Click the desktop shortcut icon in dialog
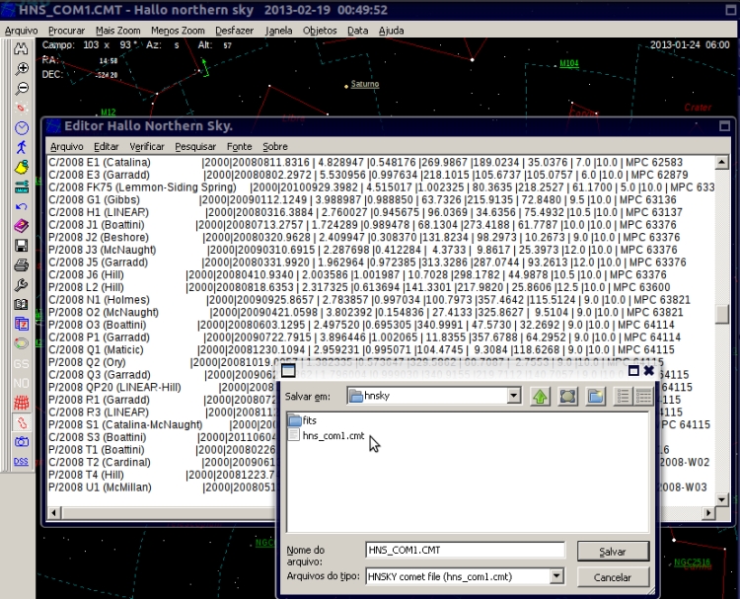The height and width of the screenshot is (599, 740). pos(567,396)
